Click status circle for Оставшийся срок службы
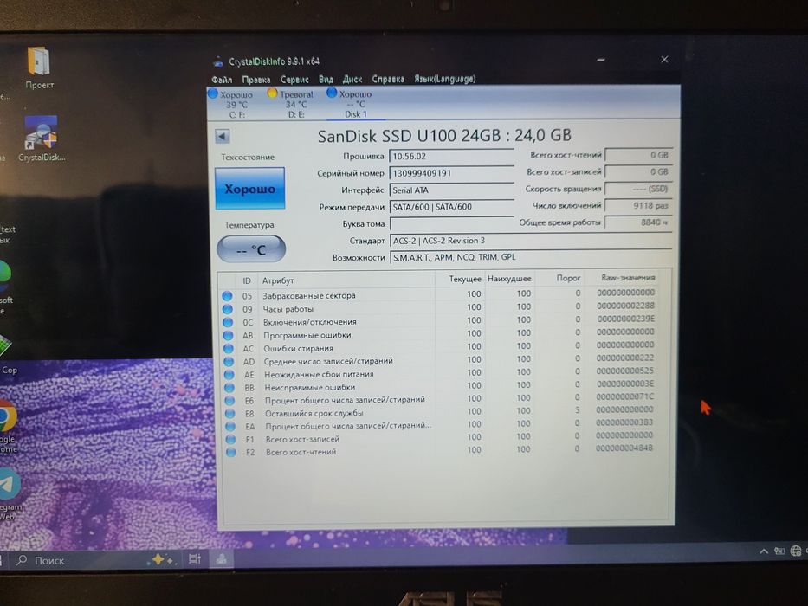Image resolution: width=808 pixels, height=606 pixels. pyautogui.click(x=229, y=413)
